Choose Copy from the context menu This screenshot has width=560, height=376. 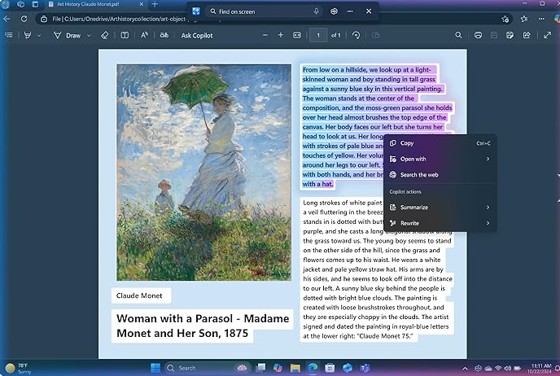407,143
